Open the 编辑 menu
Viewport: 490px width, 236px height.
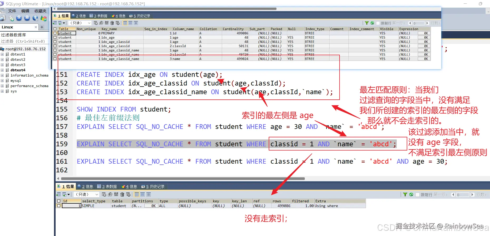(x=25, y=11)
